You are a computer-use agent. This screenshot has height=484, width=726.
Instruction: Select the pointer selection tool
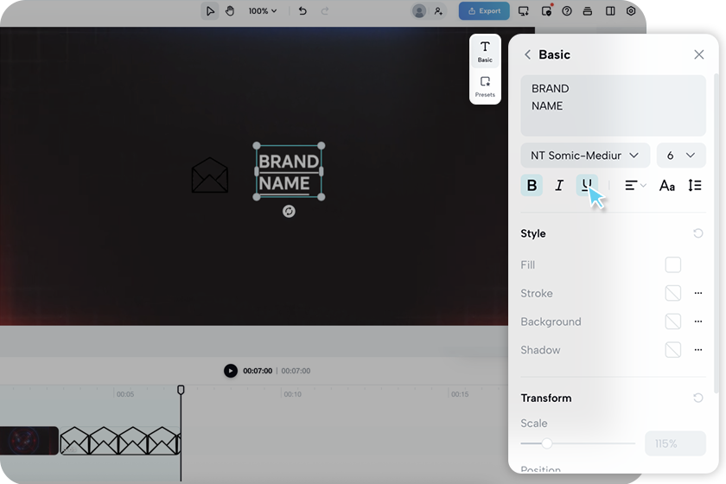coord(210,10)
